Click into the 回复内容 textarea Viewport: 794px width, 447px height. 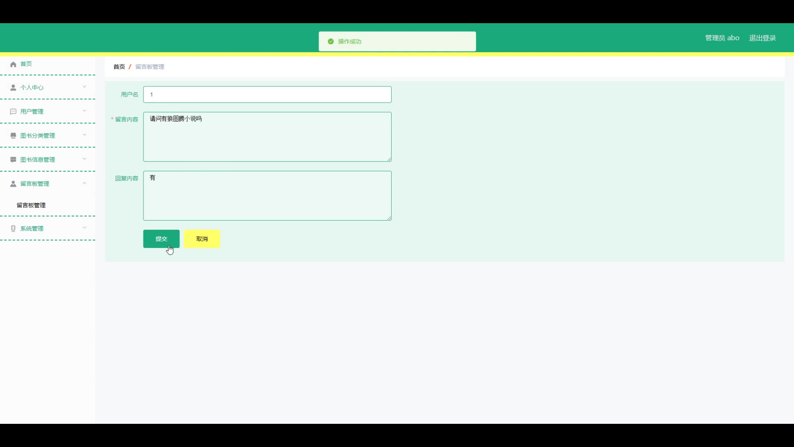coord(267,195)
